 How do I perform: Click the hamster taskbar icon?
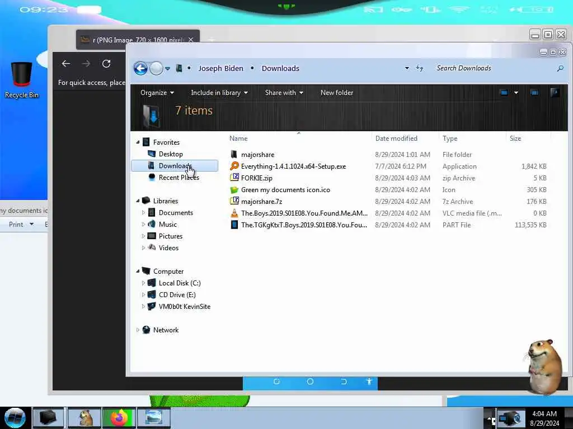[85, 418]
